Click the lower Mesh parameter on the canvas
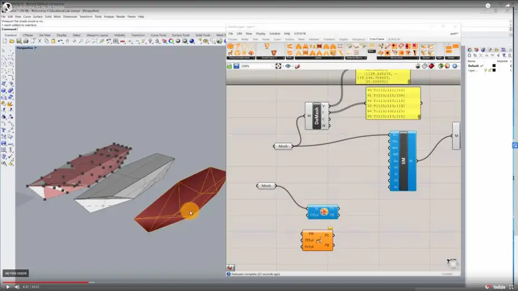 pos(266,186)
